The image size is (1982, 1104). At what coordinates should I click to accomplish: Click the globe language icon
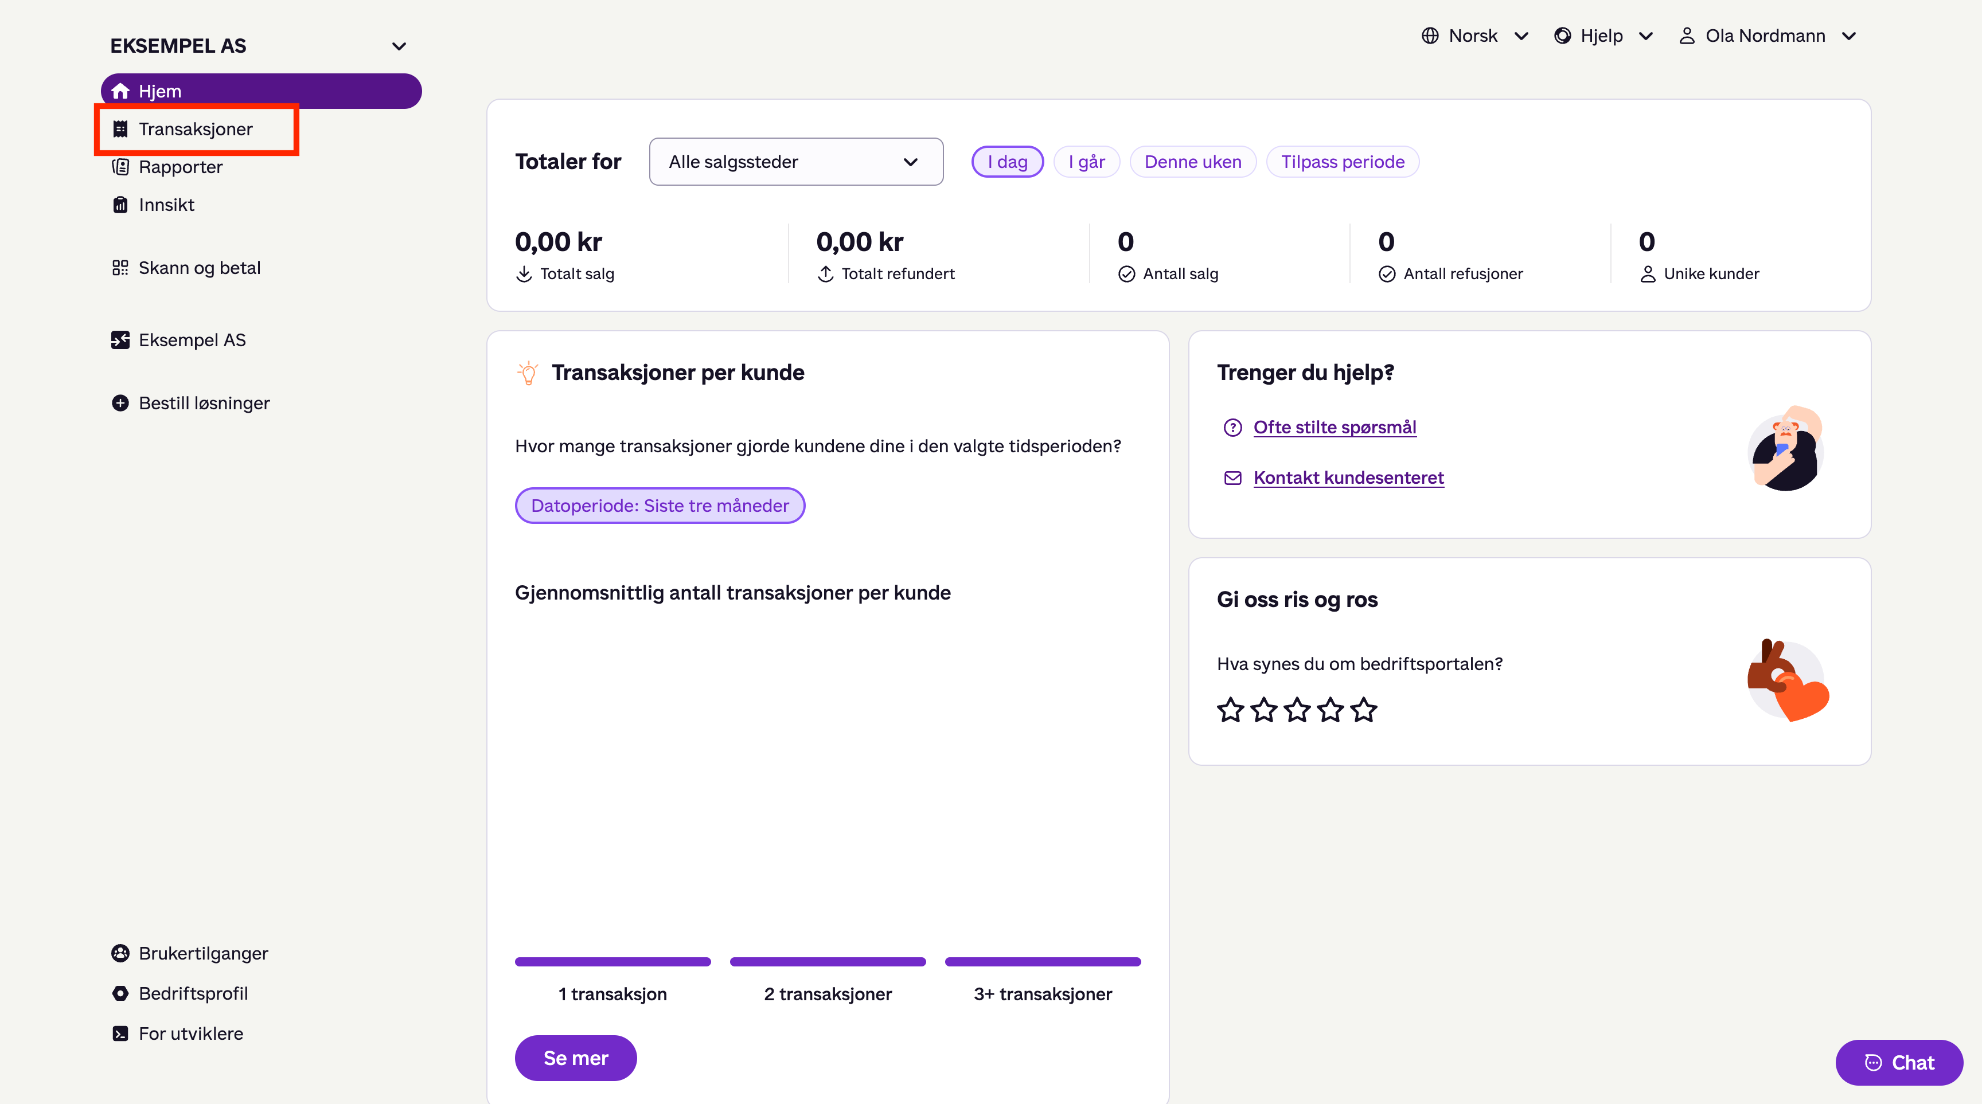pyautogui.click(x=1430, y=36)
